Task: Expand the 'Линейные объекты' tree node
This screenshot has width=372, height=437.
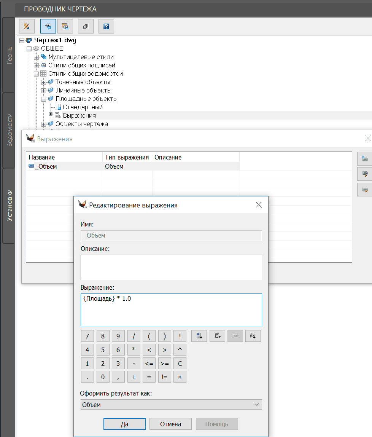Action: pyautogui.click(x=43, y=91)
